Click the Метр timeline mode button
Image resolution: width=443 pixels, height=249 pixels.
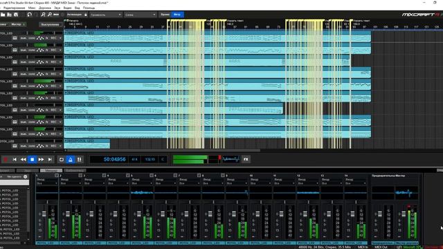177,15
